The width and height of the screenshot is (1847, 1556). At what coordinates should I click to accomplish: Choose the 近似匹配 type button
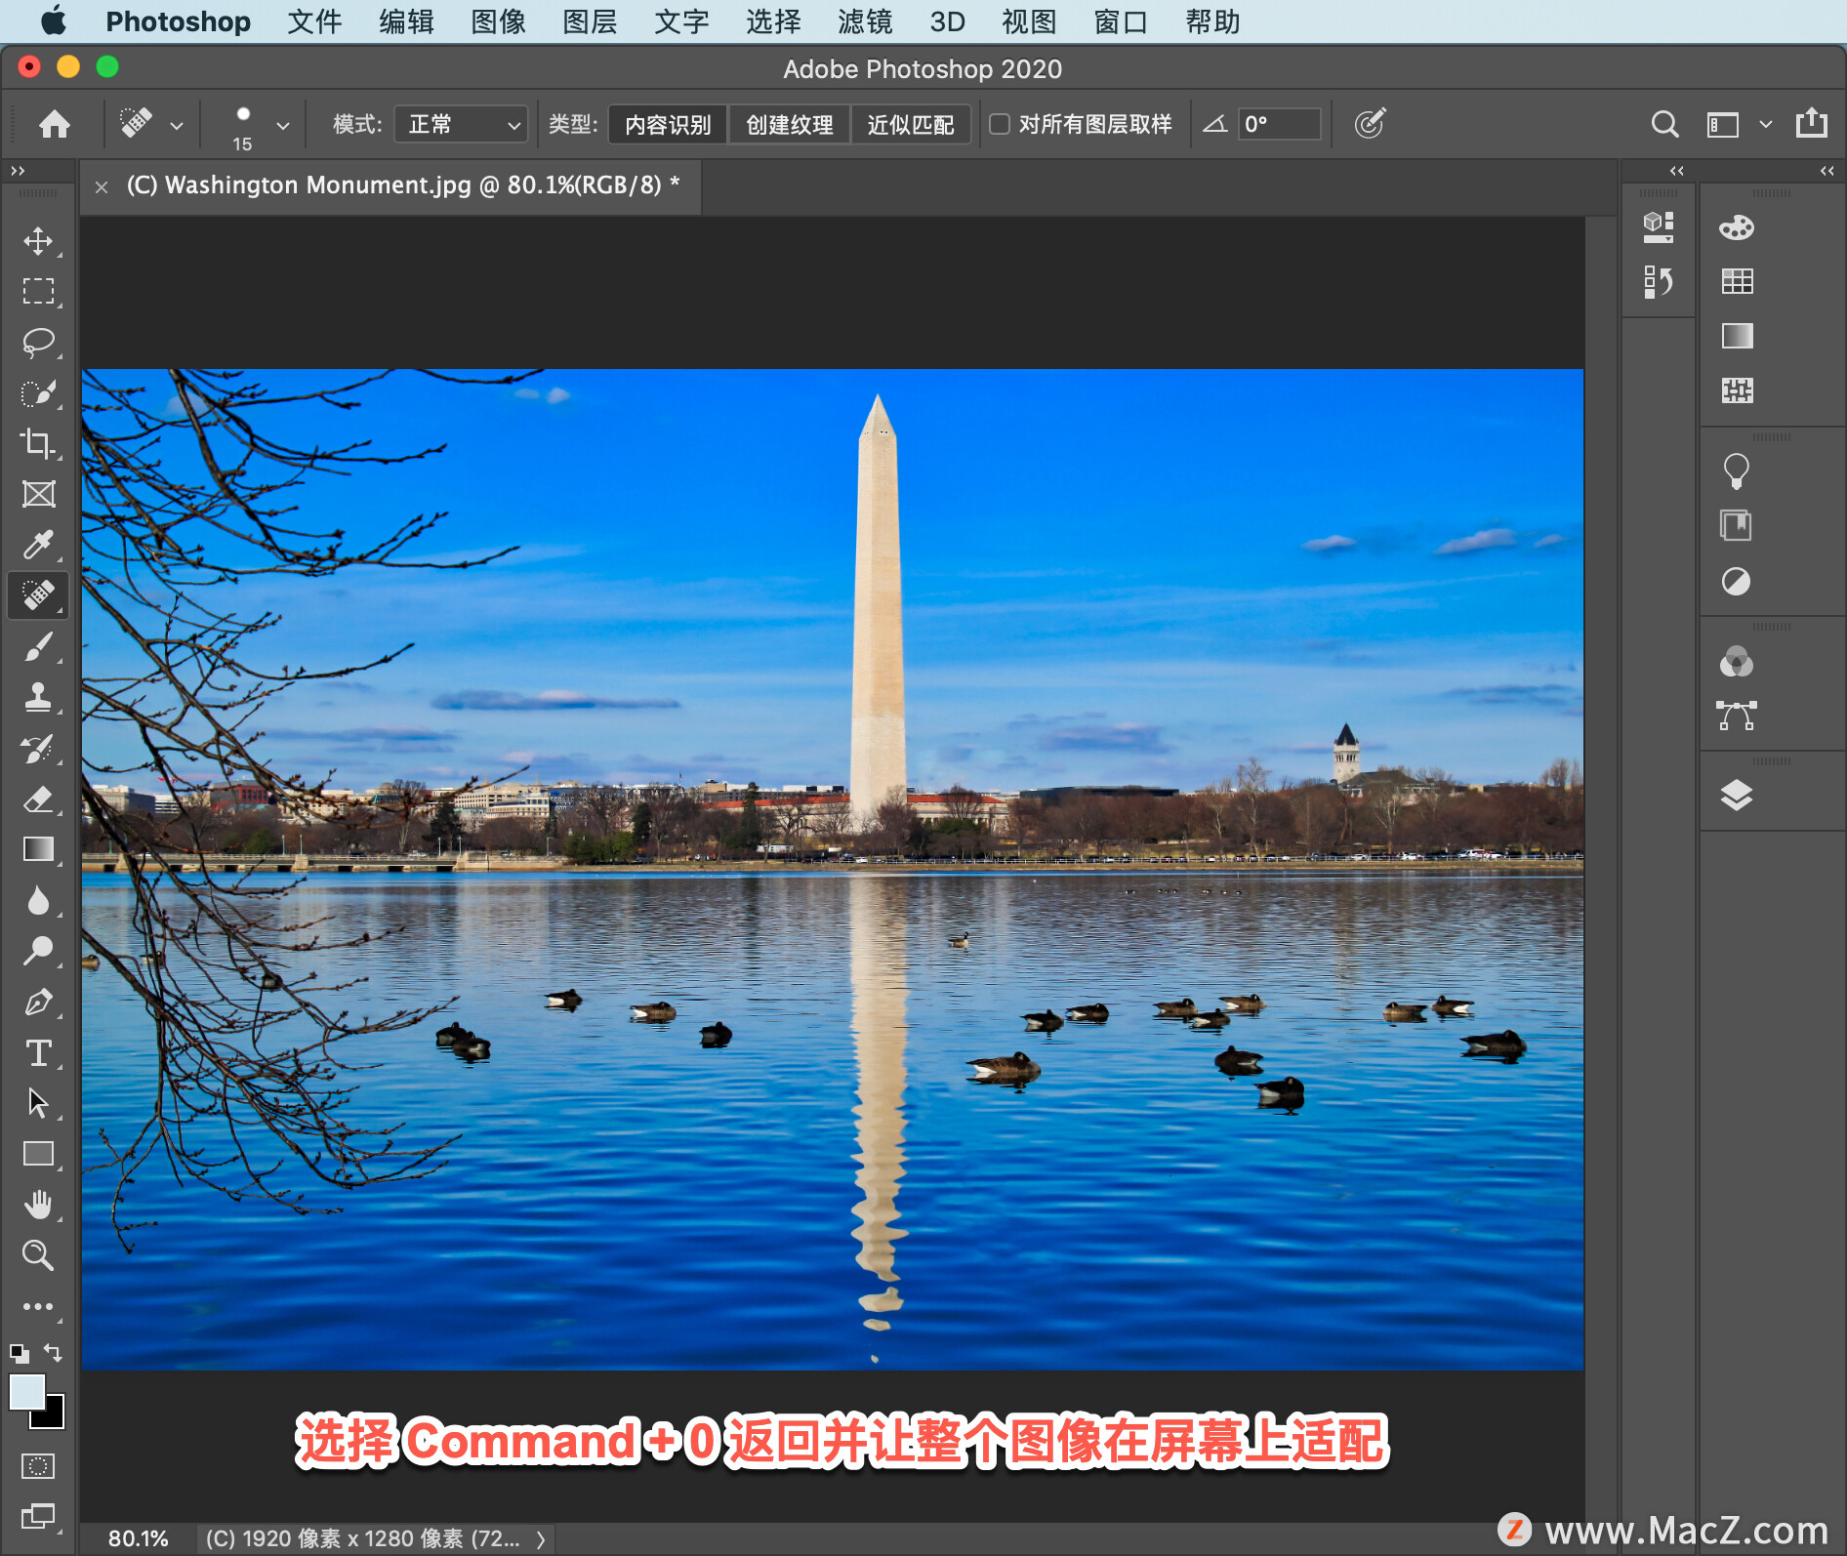point(911,125)
